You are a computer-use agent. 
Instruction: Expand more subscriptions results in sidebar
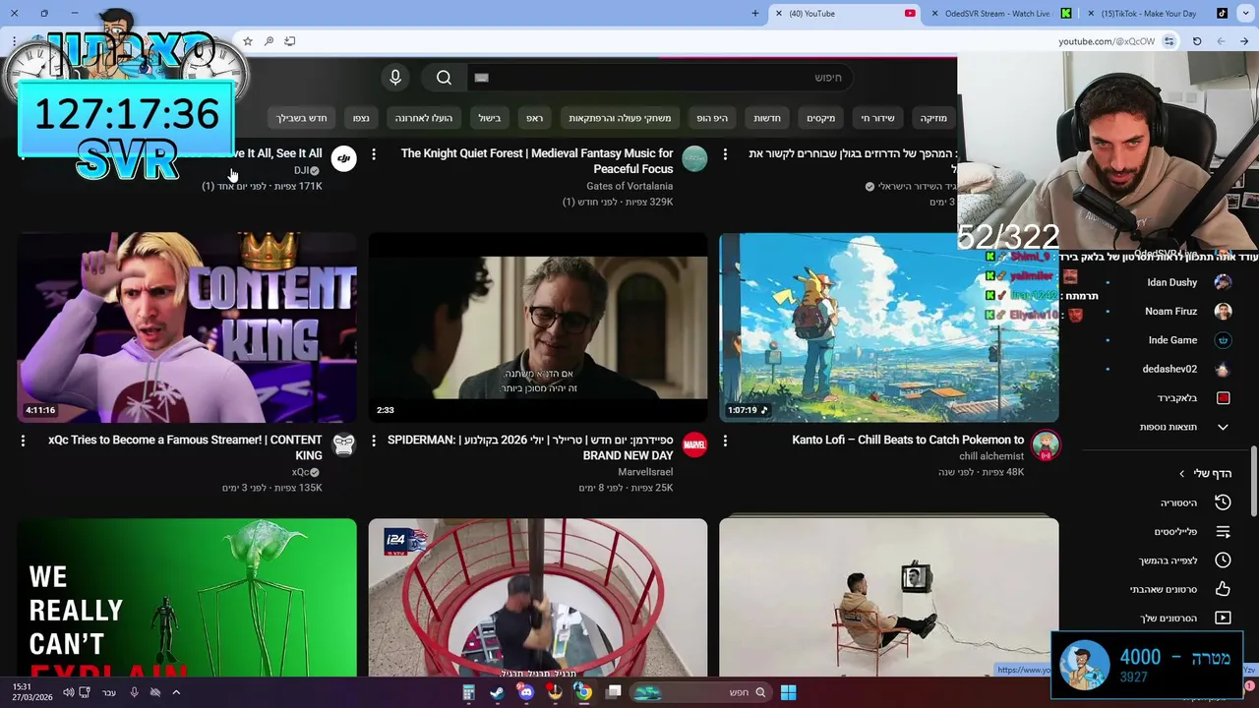click(x=1223, y=427)
